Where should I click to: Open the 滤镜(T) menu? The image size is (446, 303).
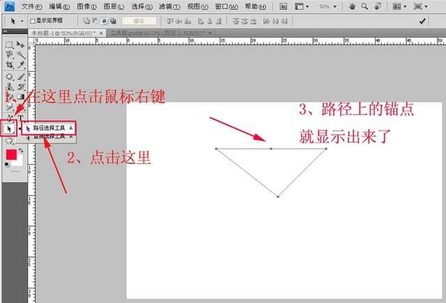[x=169, y=6]
